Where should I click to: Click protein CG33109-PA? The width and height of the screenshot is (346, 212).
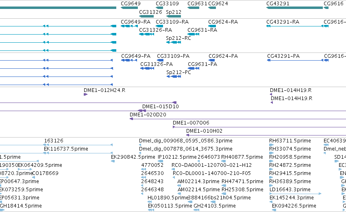[x=173, y=56]
